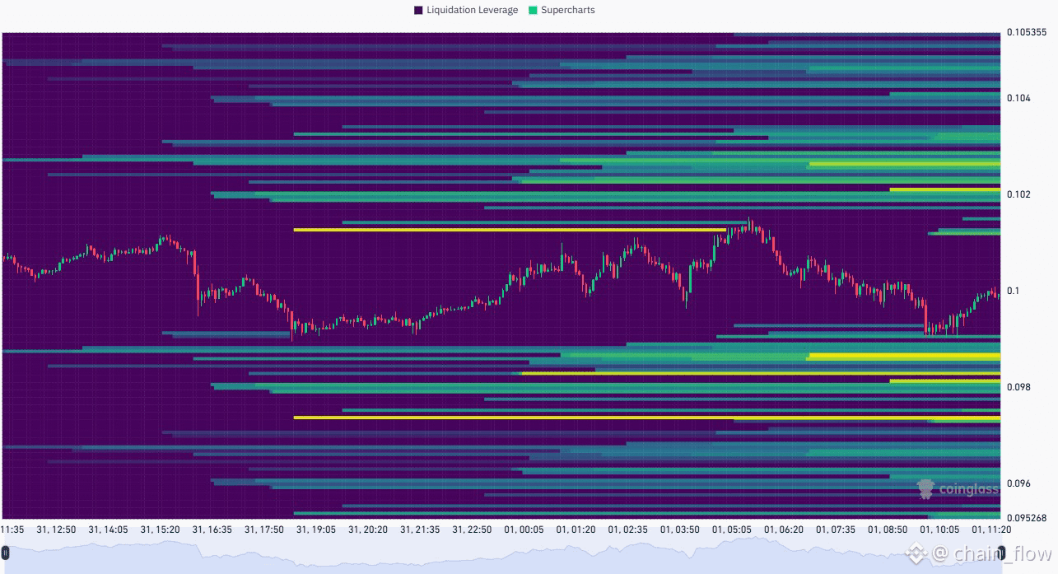
Task: Click the 01, 06:20 time label
Action: [x=784, y=530]
